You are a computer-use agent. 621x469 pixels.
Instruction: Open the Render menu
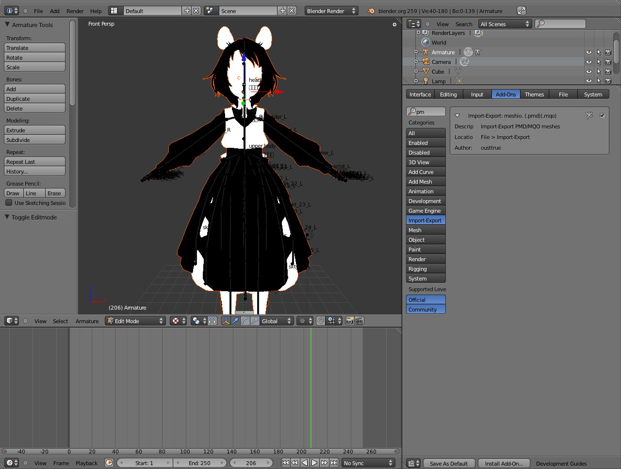pyautogui.click(x=75, y=11)
